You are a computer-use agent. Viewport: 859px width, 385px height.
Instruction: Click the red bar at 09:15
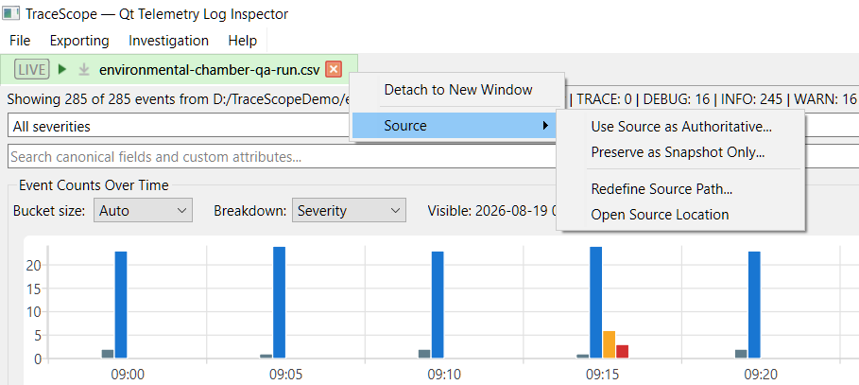tap(622, 352)
